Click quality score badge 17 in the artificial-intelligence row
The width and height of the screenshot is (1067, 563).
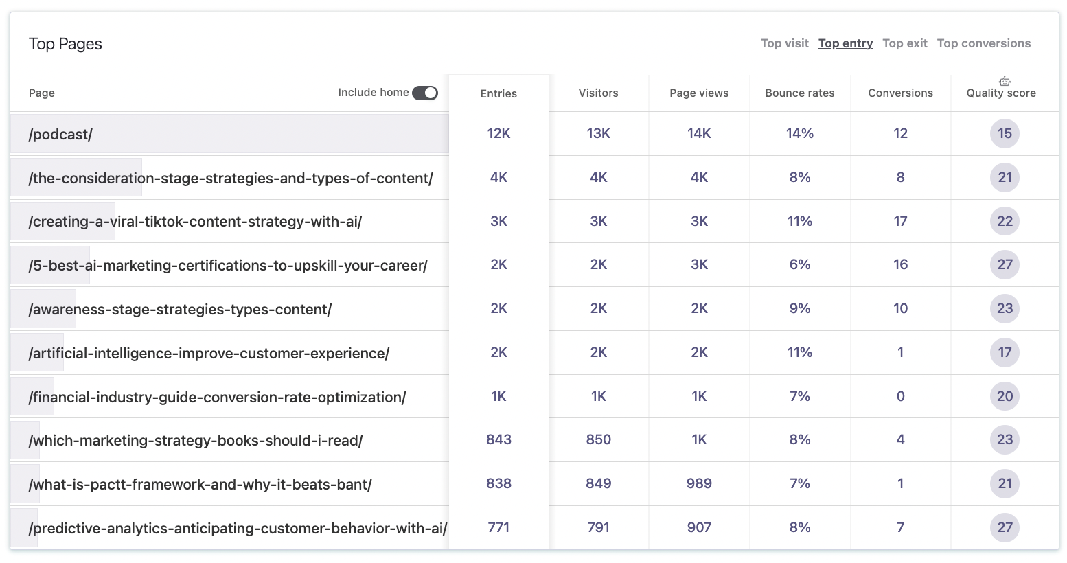(1005, 352)
